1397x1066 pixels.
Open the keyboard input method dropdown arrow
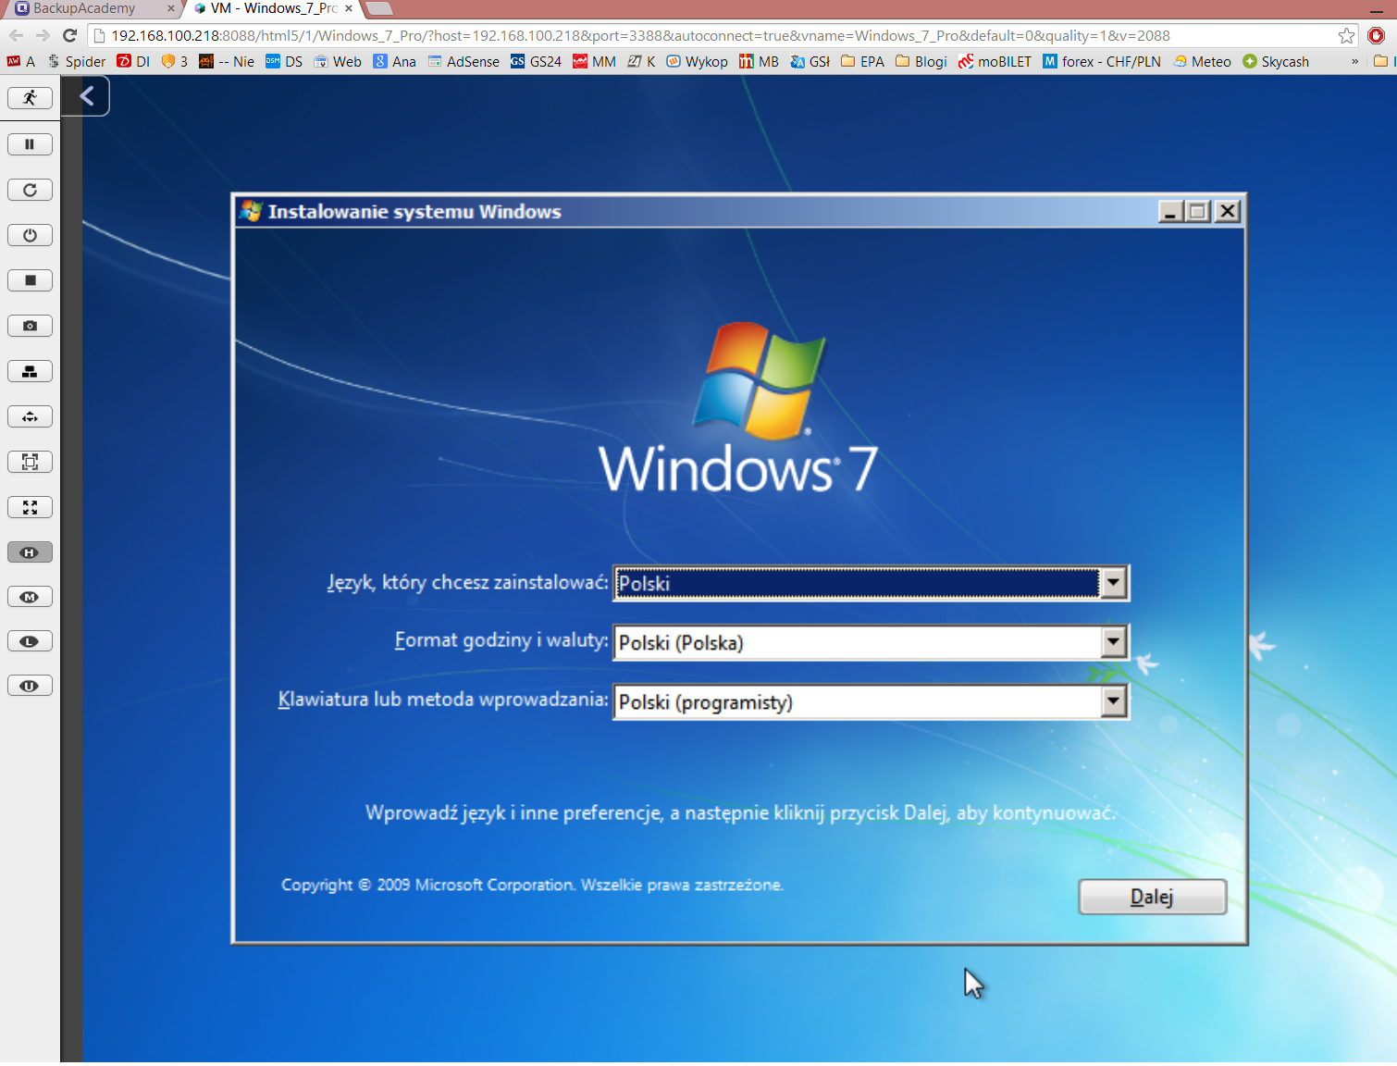click(x=1114, y=701)
